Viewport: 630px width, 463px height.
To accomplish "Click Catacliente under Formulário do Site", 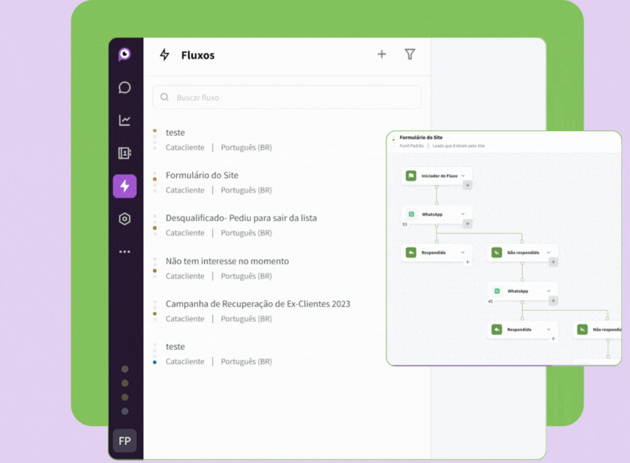I will point(184,190).
